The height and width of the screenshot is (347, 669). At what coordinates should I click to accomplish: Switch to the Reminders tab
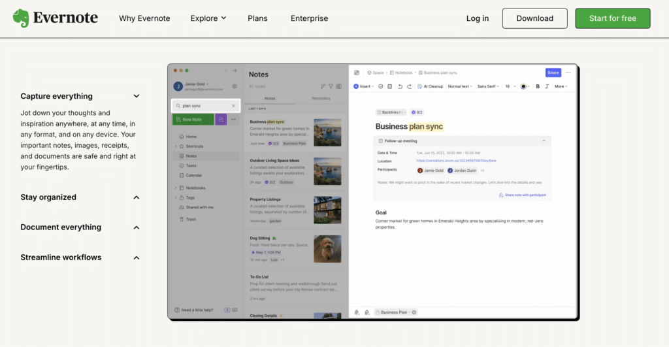click(x=321, y=98)
